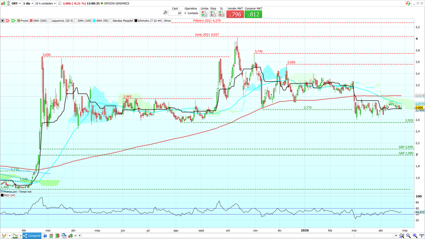Click the zoom-fit magnifier with arrows icon
This screenshot has height=239, width=425.
coord(402,236)
